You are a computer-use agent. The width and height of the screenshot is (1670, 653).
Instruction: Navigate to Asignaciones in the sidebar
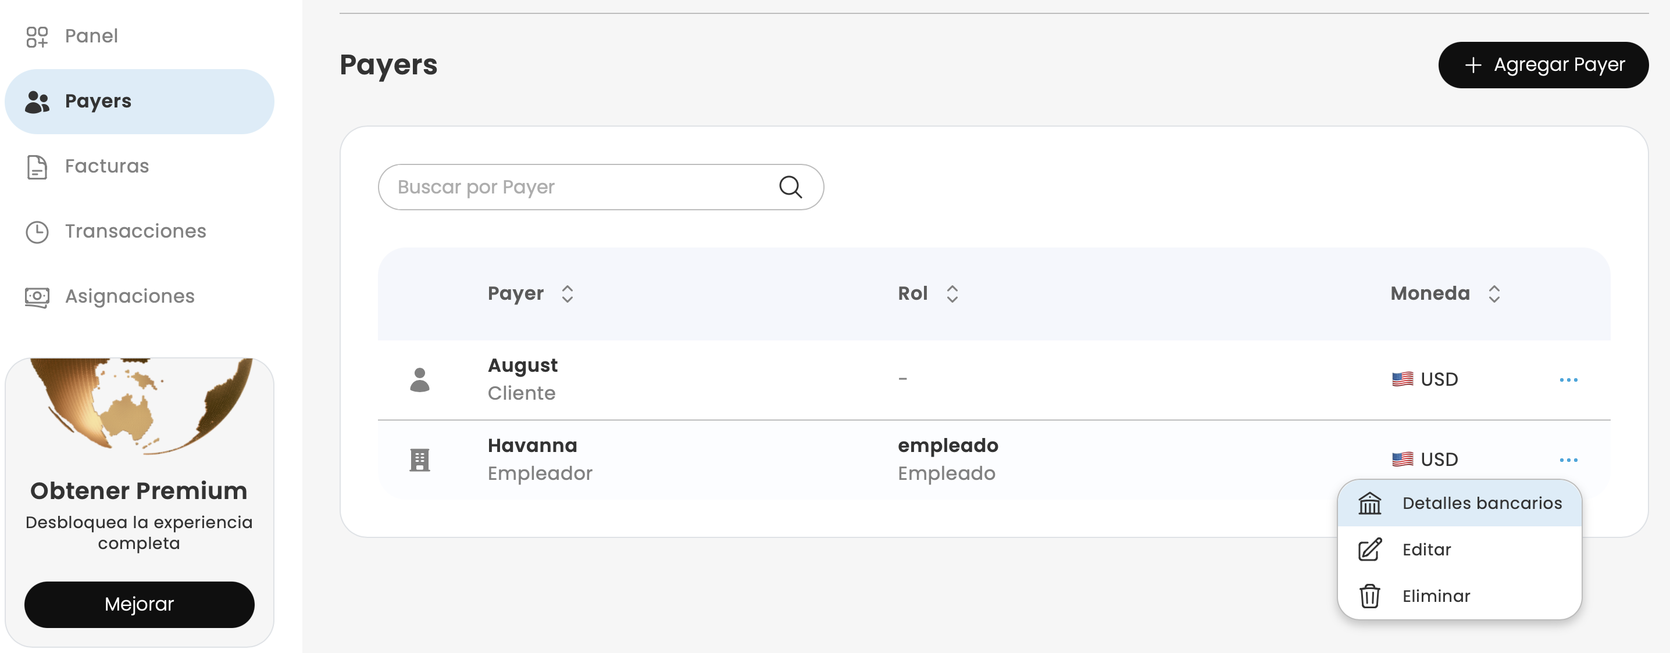(129, 297)
